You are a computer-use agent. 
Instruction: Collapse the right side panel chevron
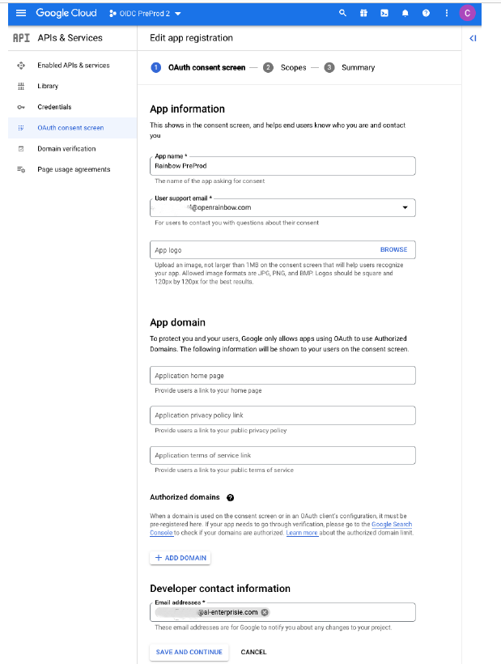(473, 38)
